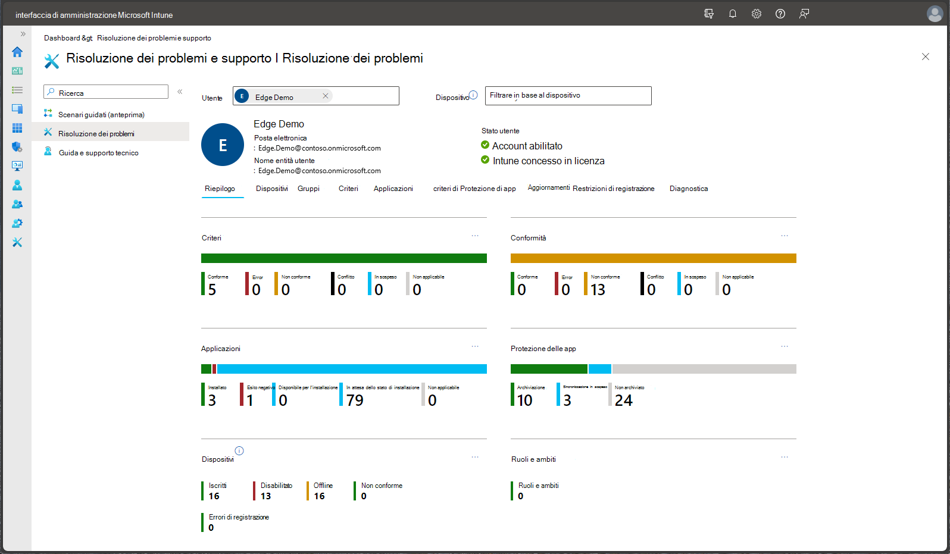This screenshot has height=554, width=950.
Task: Click the Filtrare in base al dispositivo field
Action: tap(568, 96)
